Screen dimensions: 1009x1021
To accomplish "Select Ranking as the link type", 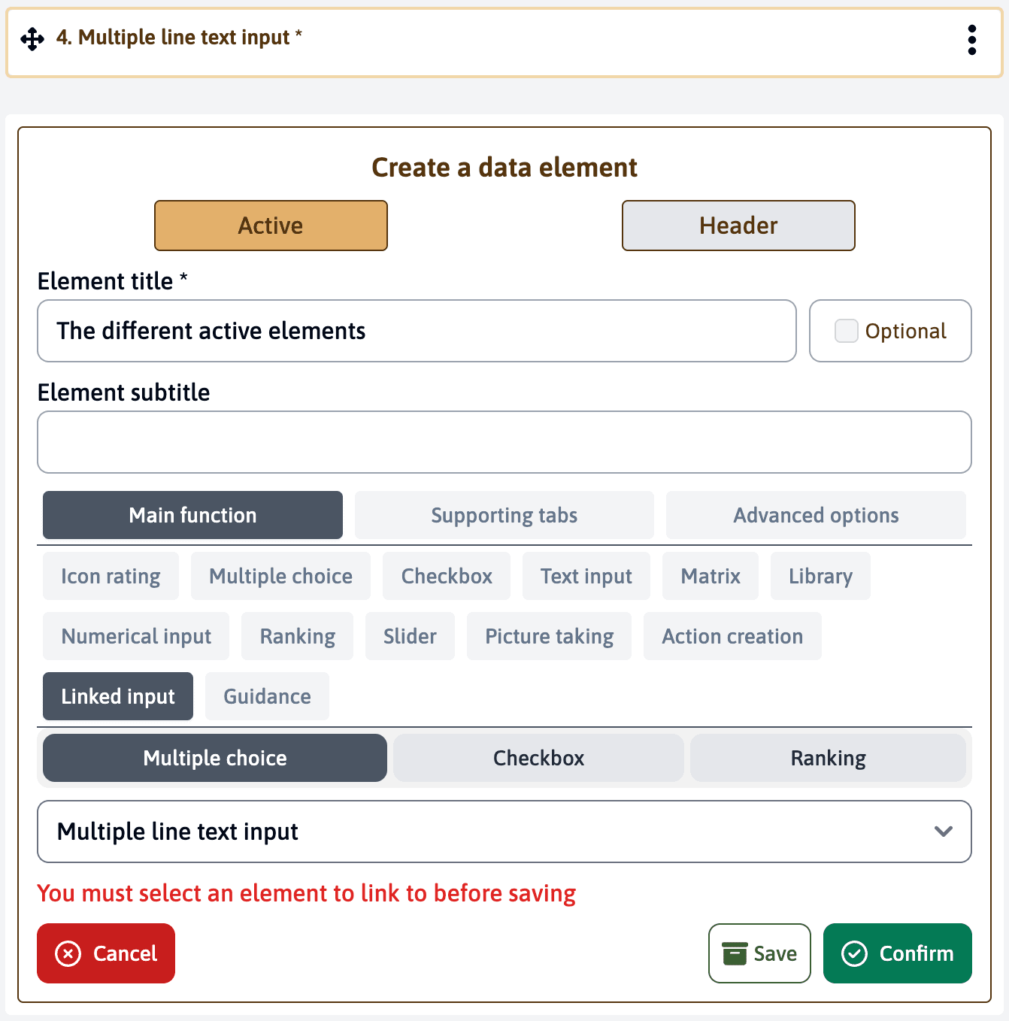I will click(828, 758).
